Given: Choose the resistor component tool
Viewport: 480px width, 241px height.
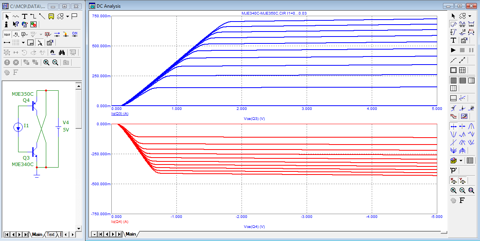Looking at the screenshot, I should pyautogui.click(x=16, y=17).
